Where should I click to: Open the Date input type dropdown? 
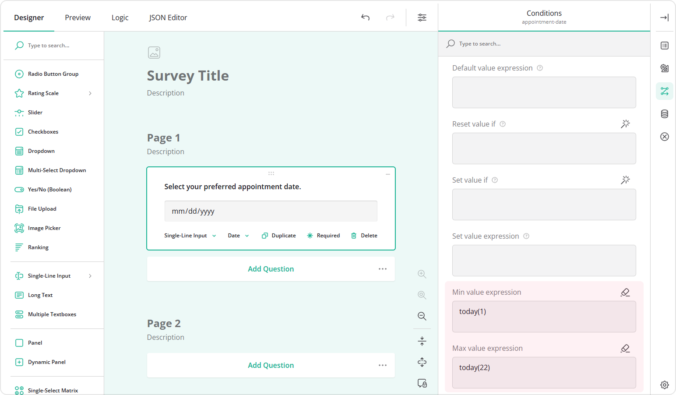click(238, 235)
